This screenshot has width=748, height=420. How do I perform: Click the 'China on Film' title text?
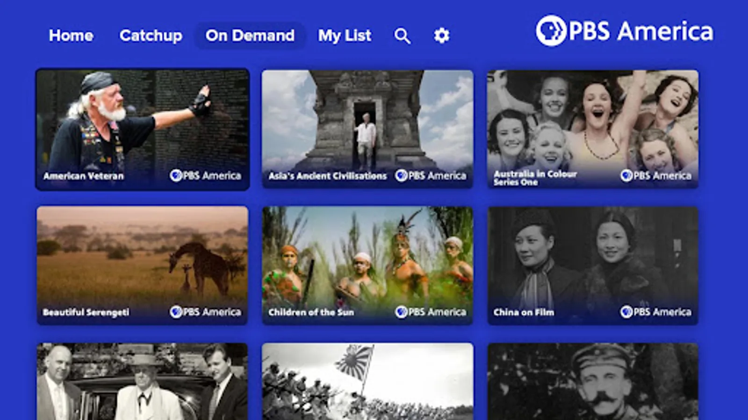pos(524,312)
